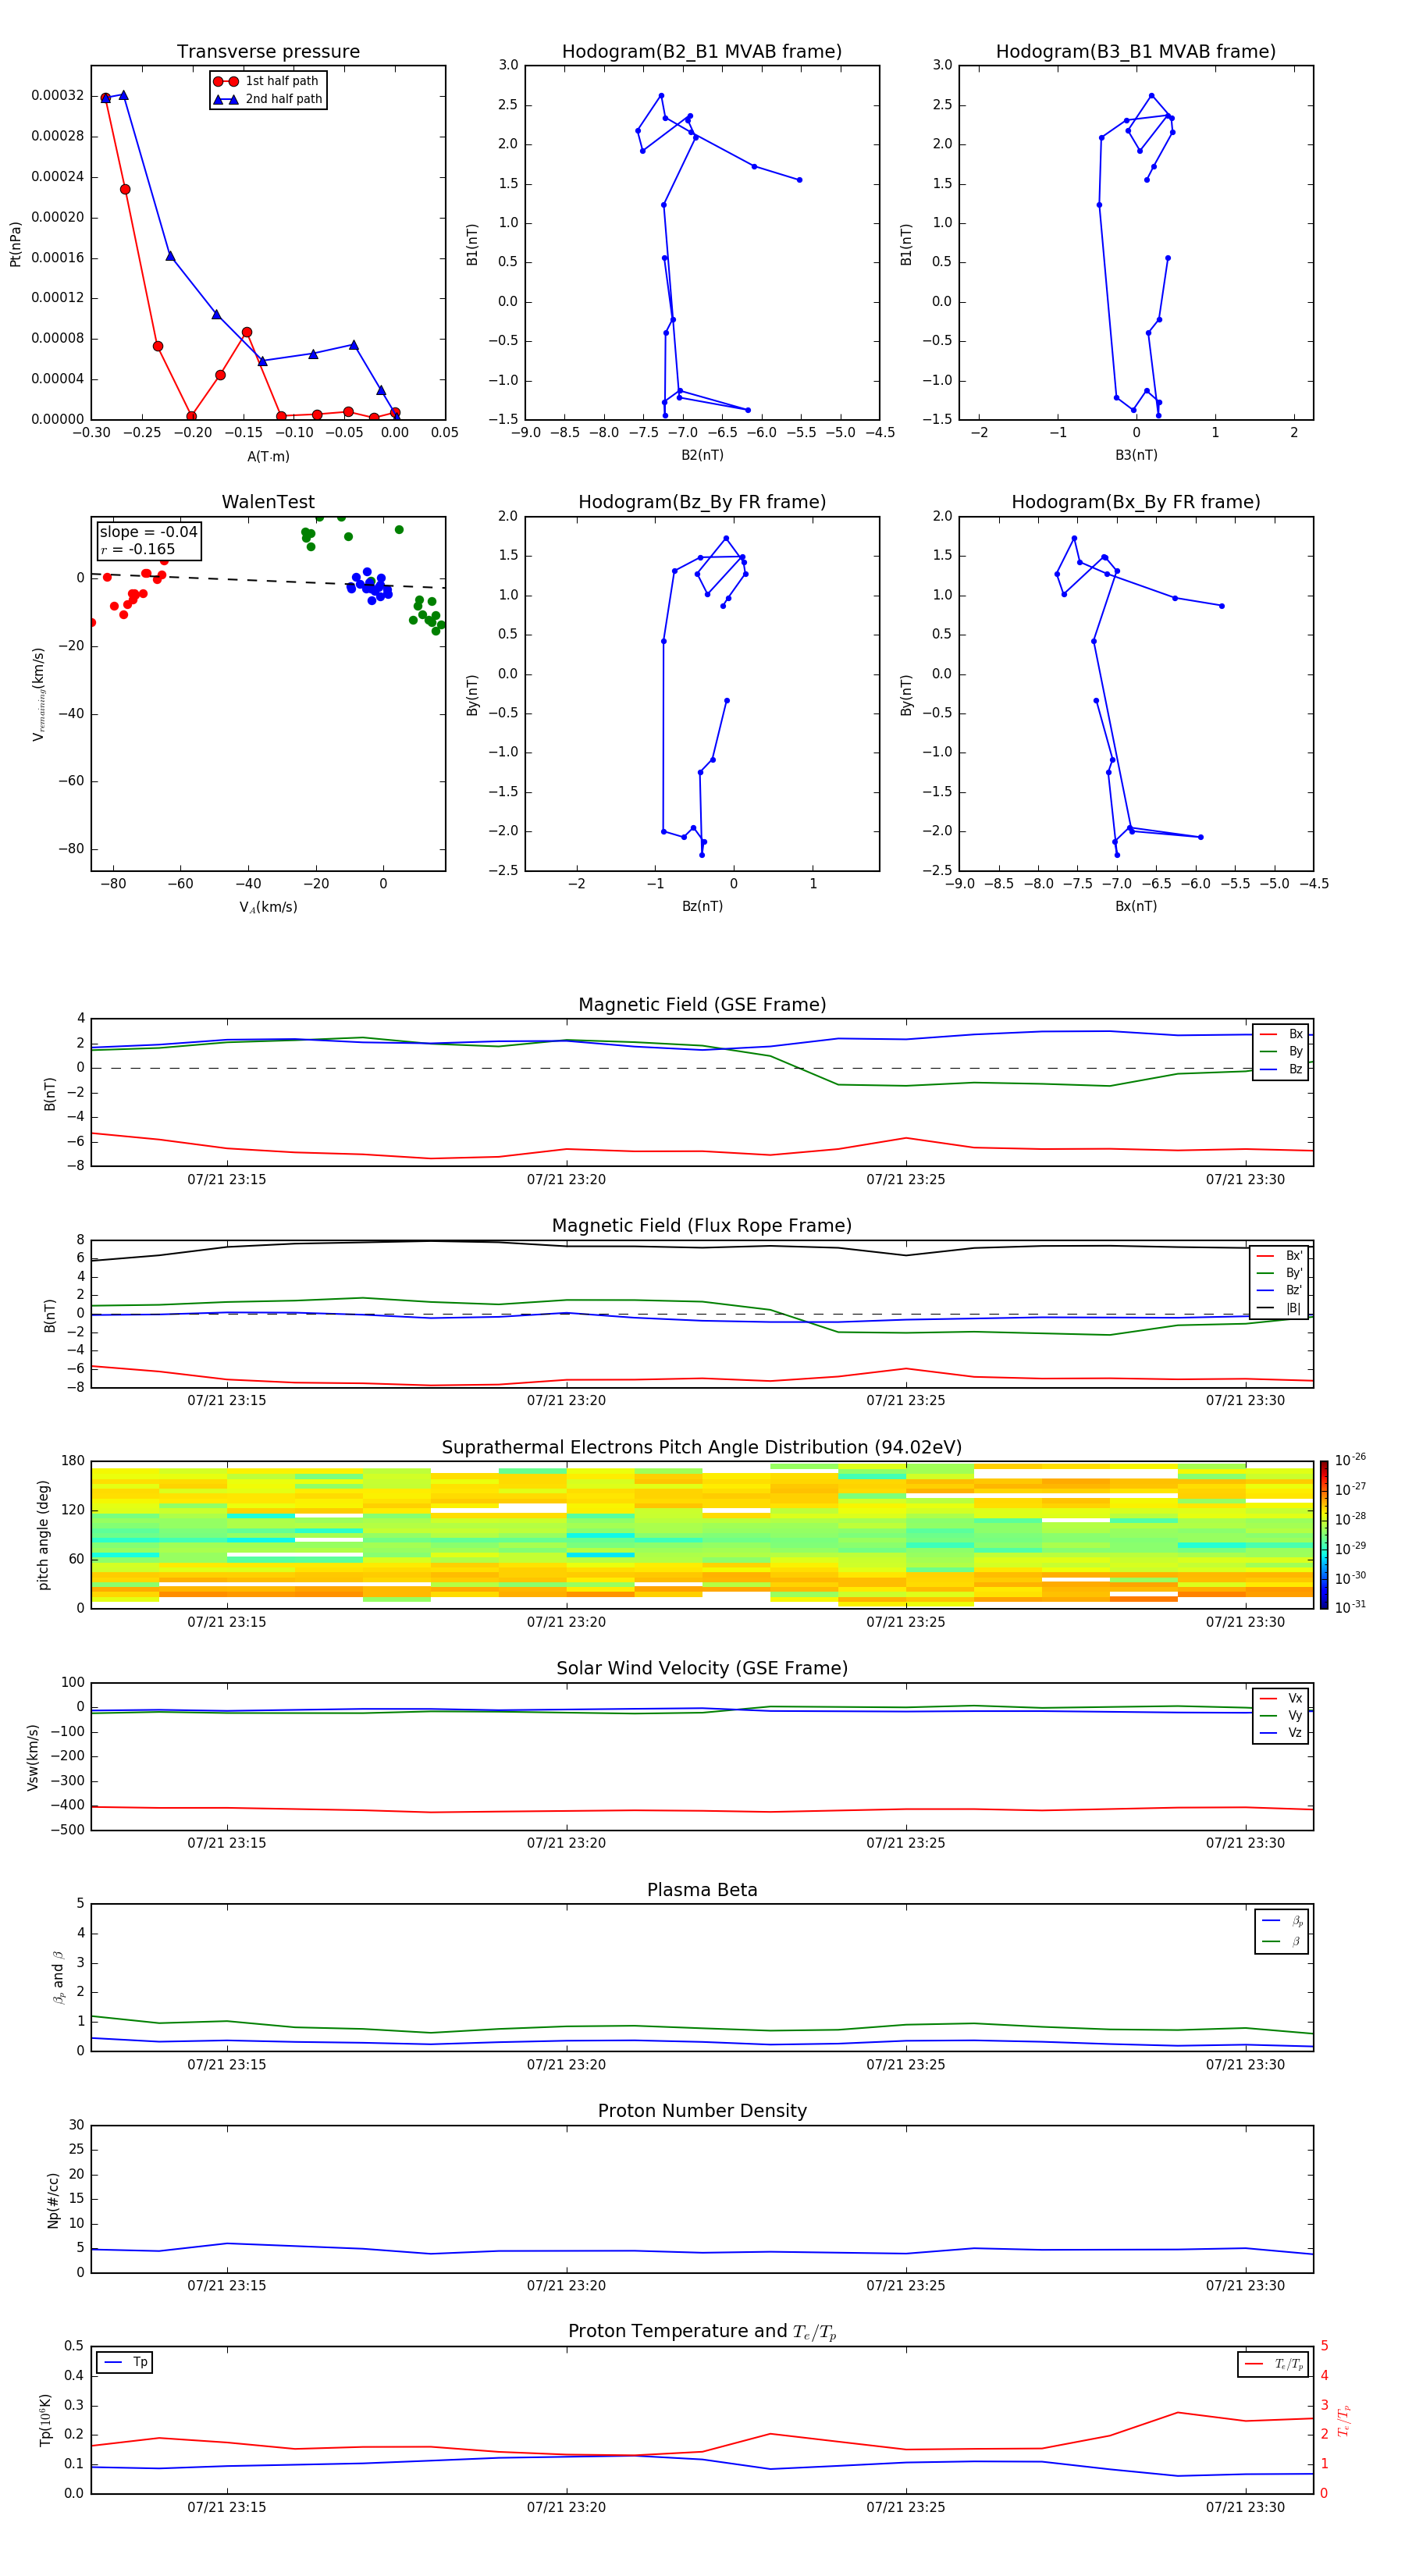Select the 'Tp' legend entry
This screenshot has width=1405, height=2576.
(x=125, y=2362)
